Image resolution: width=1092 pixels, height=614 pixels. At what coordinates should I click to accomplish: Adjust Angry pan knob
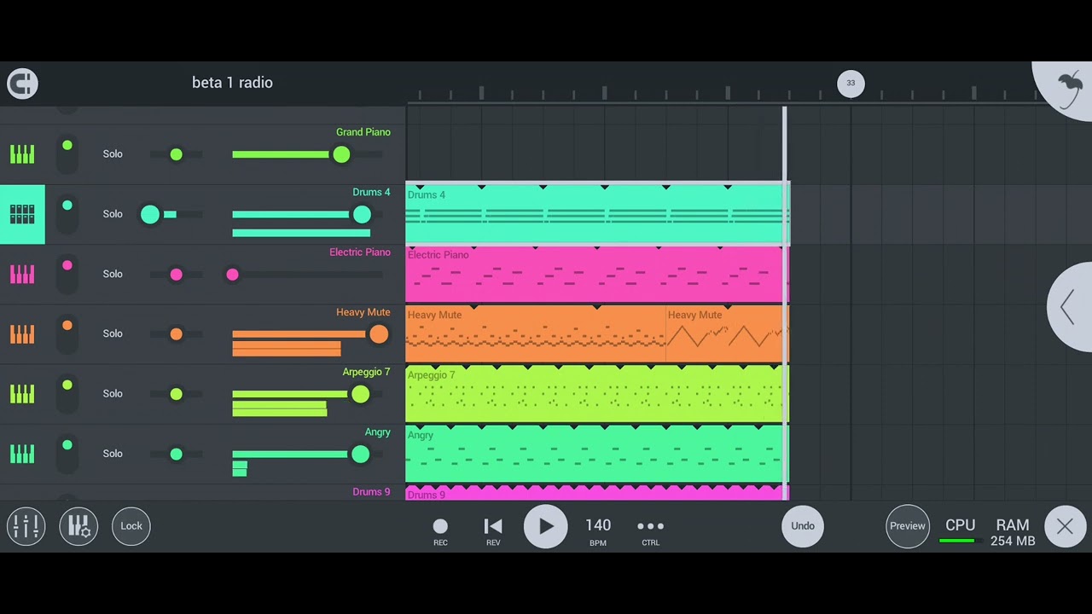coord(176,454)
